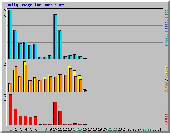Image resolution: width=170 pixels, height=133 pixels.
Task: Click the day 1 cyan pages bar
Action: point(11,34)
